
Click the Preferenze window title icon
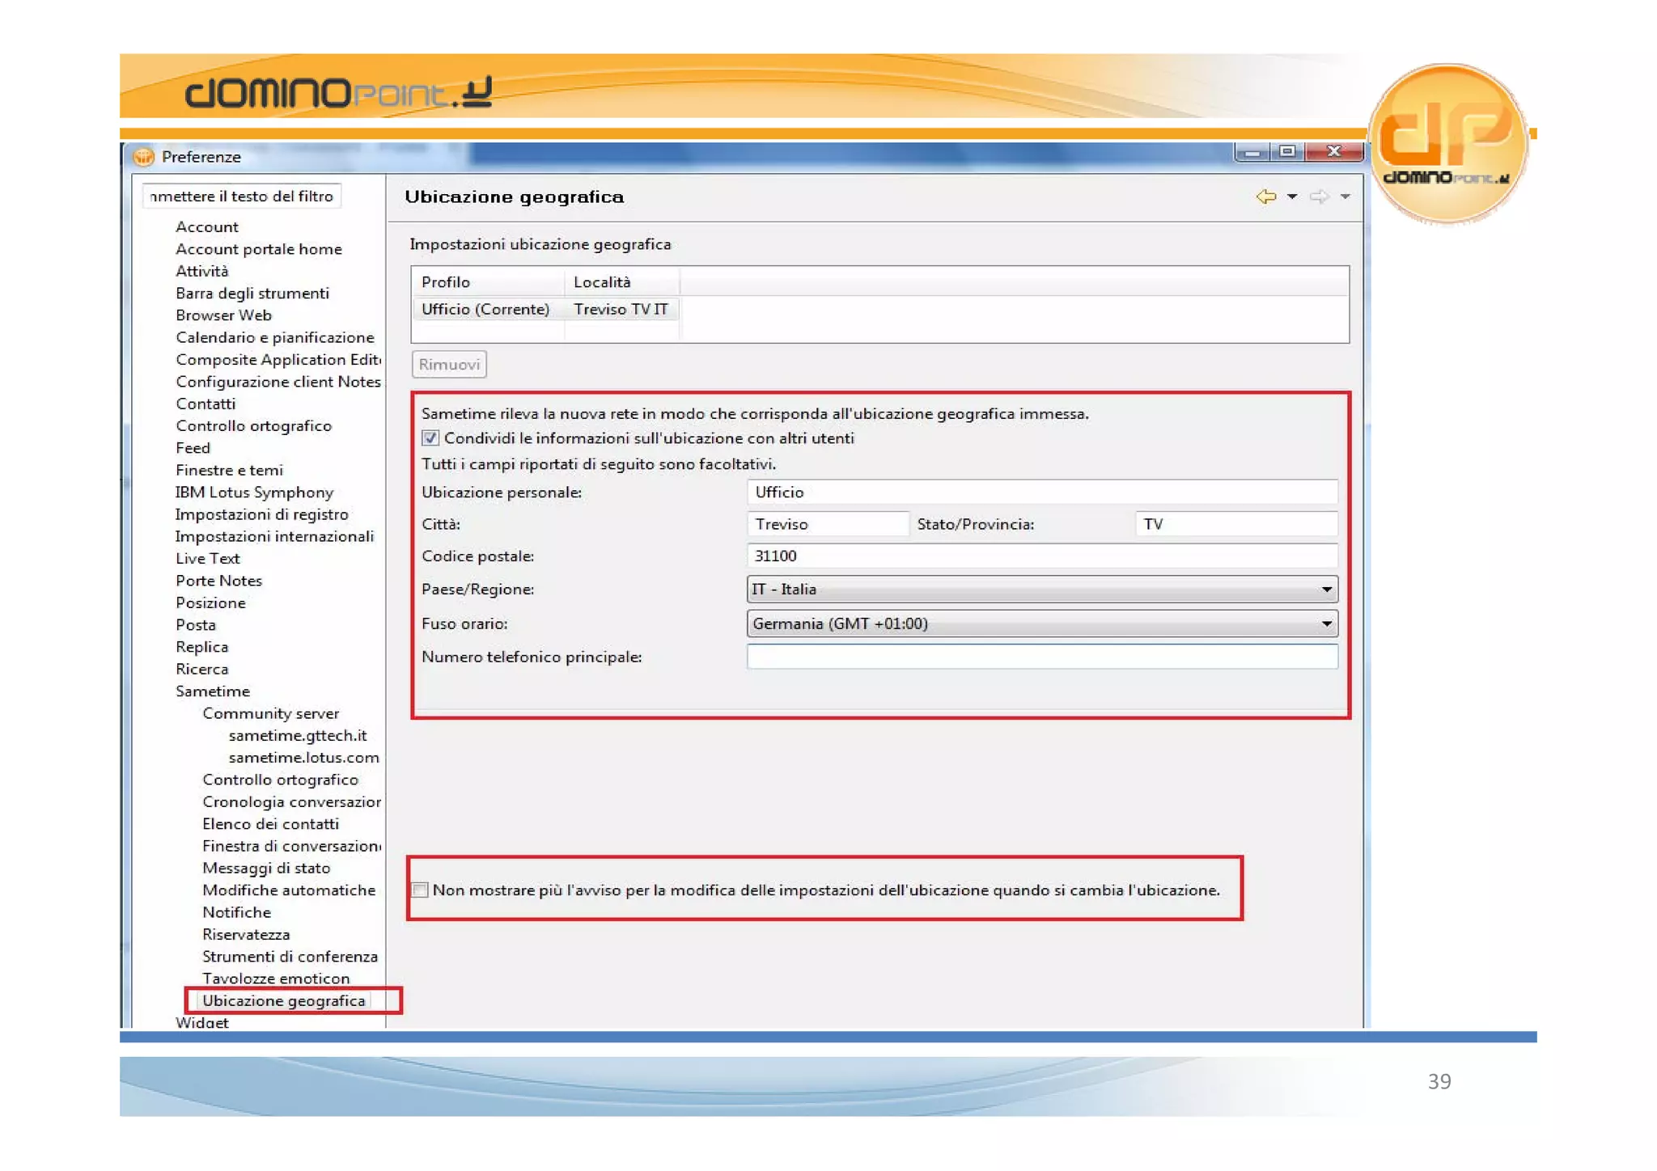click(x=144, y=156)
